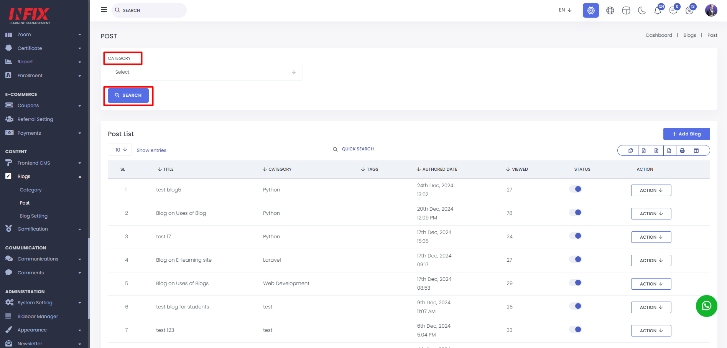Open the user profile avatar
The height and width of the screenshot is (348, 727).
tap(711, 10)
